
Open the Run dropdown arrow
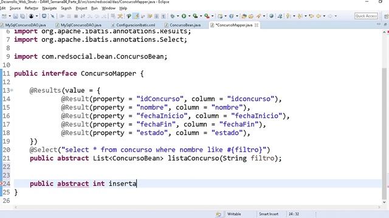(x=189, y=16)
